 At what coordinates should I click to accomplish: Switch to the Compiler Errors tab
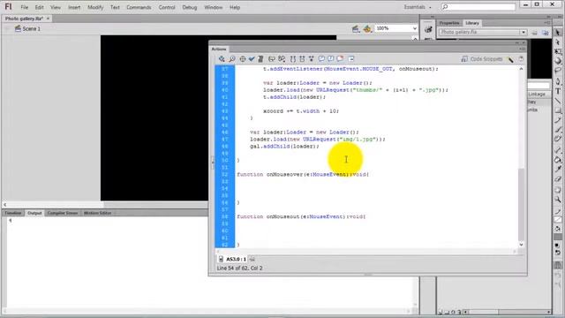(x=63, y=213)
